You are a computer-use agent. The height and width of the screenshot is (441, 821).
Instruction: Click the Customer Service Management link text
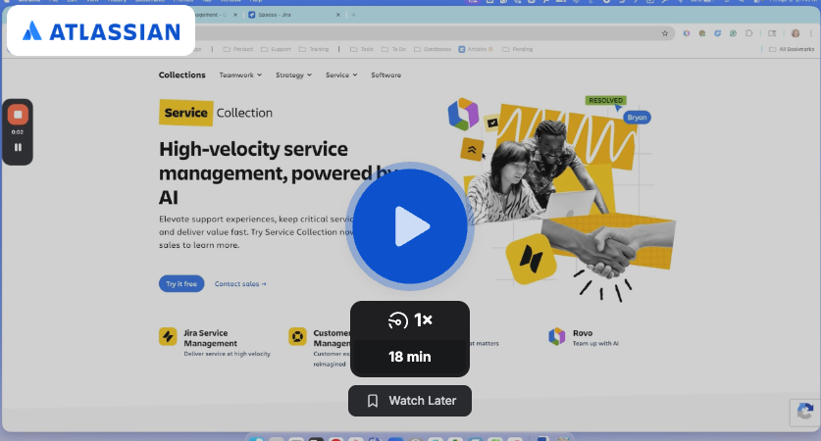(x=332, y=338)
